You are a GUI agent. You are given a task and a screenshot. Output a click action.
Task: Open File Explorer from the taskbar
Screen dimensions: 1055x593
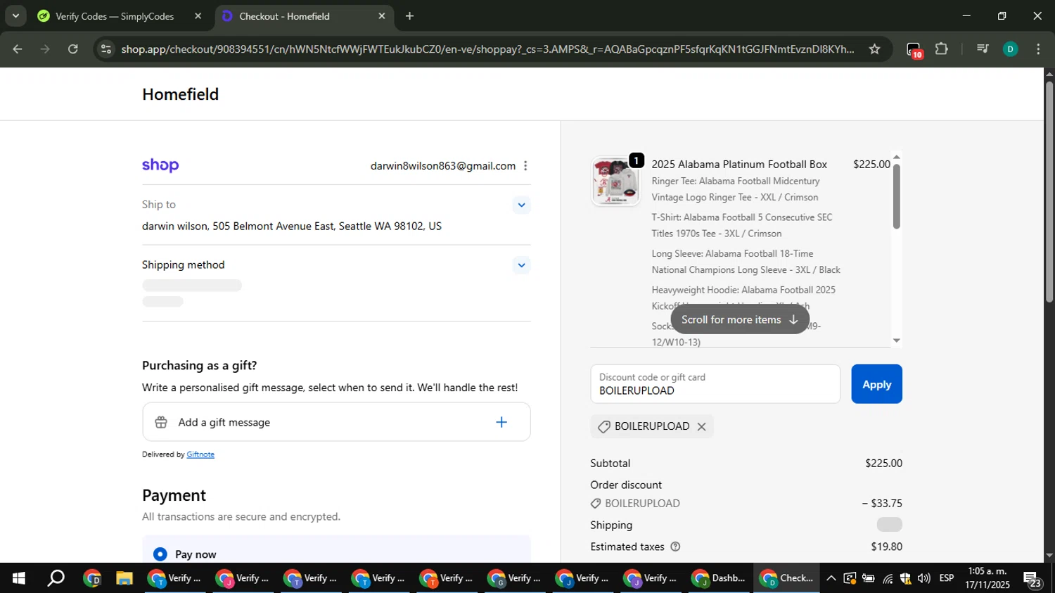pos(124,578)
